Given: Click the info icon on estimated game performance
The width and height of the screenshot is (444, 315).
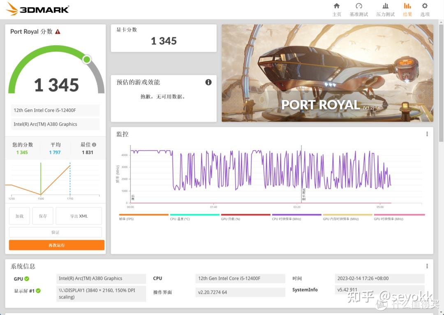Looking at the screenshot, I should coord(208,82).
